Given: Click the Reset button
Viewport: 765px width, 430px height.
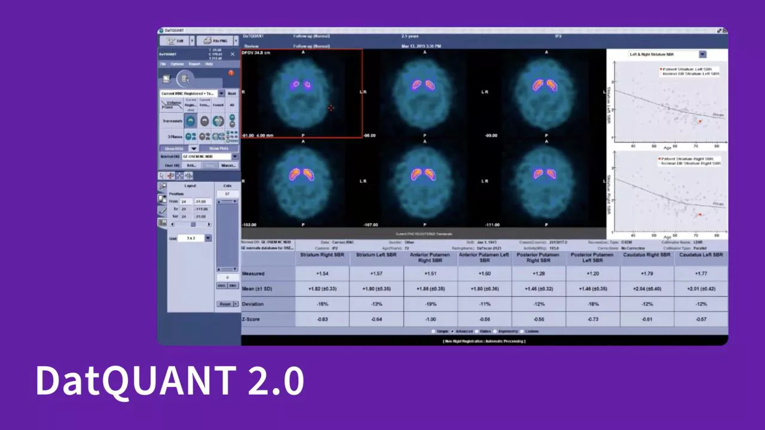Looking at the screenshot, I should tap(225, 304).
